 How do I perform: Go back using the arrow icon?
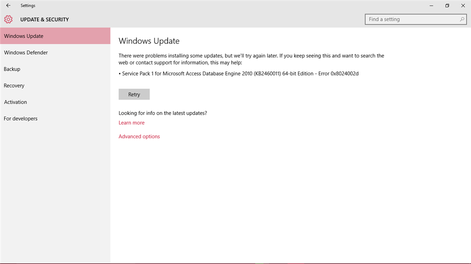[x=8, y=6]
